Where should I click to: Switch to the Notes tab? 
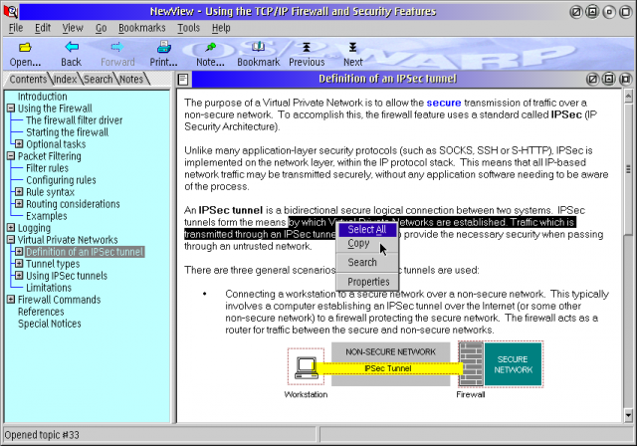(131, 80)
